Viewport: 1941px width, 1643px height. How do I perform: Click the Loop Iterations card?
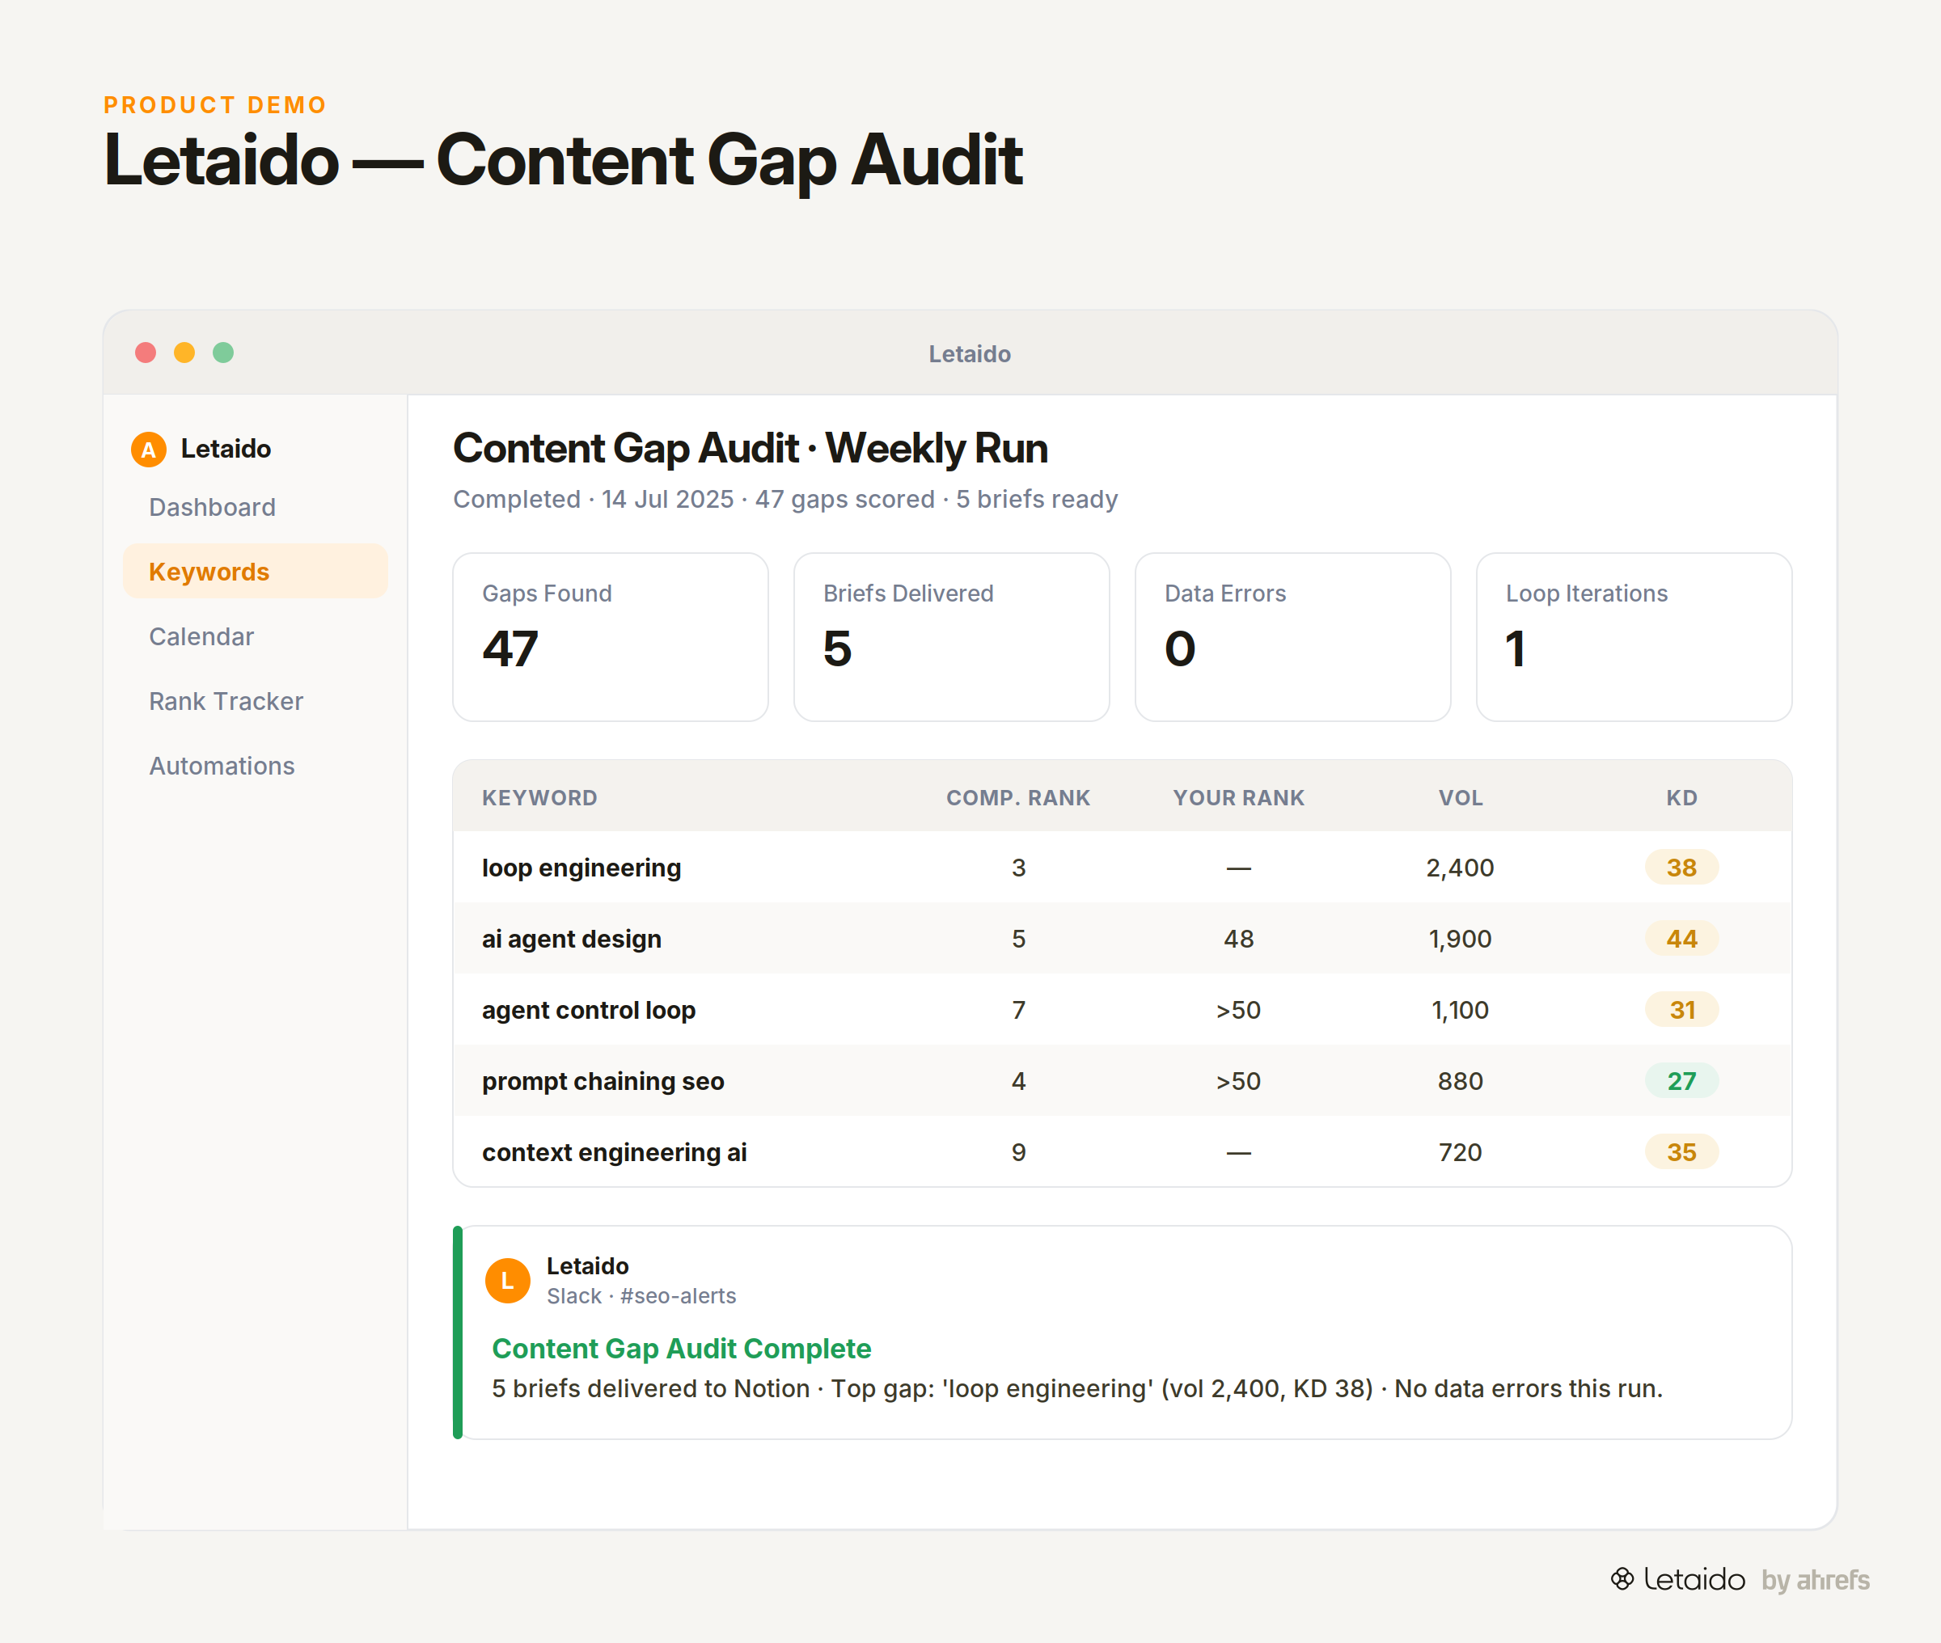click(1634, 637)
